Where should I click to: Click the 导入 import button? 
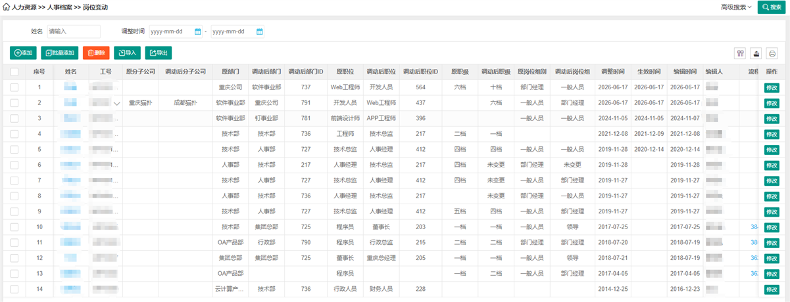[127, 53]
